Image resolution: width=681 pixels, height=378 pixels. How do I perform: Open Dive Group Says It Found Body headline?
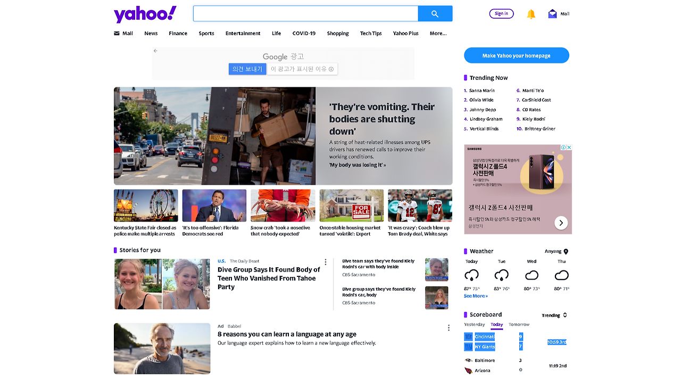[269, 278]
